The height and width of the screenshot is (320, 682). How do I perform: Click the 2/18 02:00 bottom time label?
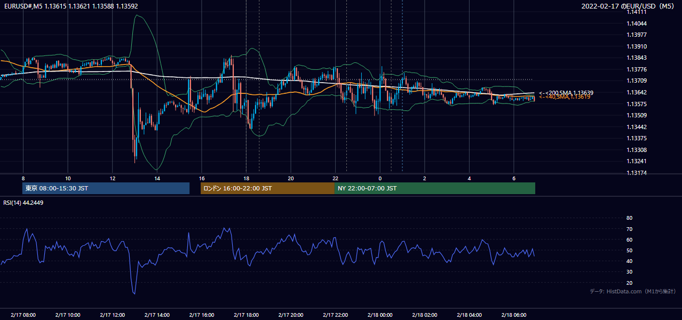tap(424, 315)
